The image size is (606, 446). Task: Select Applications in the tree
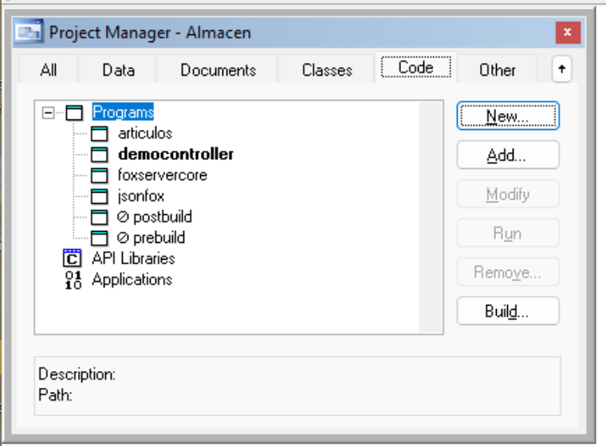click(132, 280)
